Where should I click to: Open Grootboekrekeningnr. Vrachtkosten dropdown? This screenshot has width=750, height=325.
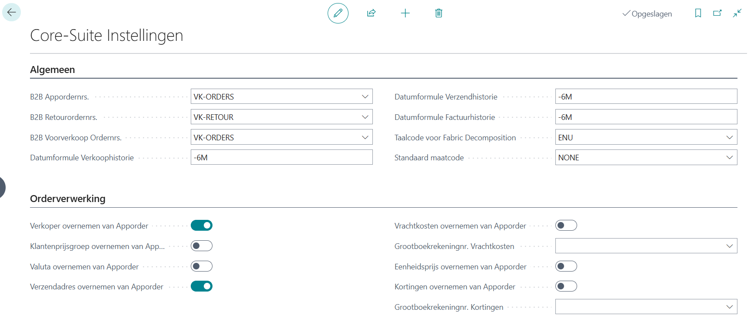pos(729,246)
